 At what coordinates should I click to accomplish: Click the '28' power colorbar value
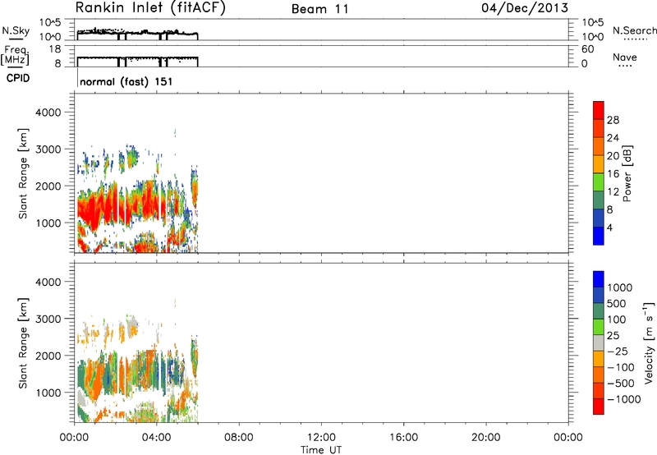[x=613, y=120]
